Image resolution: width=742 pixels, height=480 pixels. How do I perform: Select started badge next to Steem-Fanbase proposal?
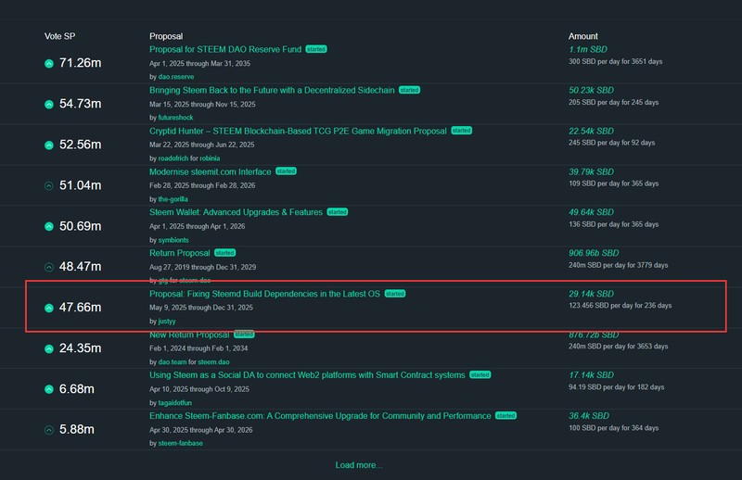pyautogui.click(x=505, y=415)
